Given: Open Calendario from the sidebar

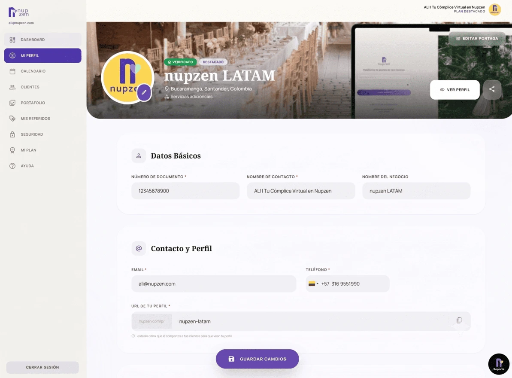Looking at the screenshot, I should [x=42, y=71].
